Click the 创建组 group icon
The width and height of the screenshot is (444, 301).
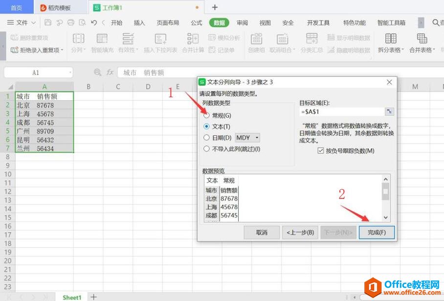(256, 39)
